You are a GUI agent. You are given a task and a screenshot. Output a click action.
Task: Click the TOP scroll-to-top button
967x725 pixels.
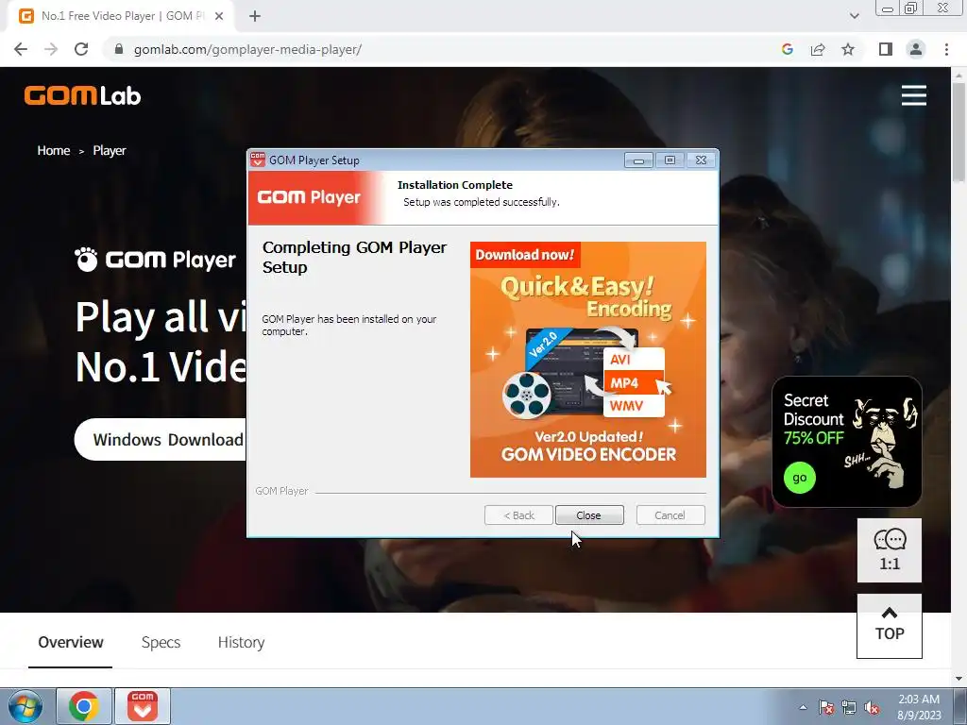coord(890,626)
